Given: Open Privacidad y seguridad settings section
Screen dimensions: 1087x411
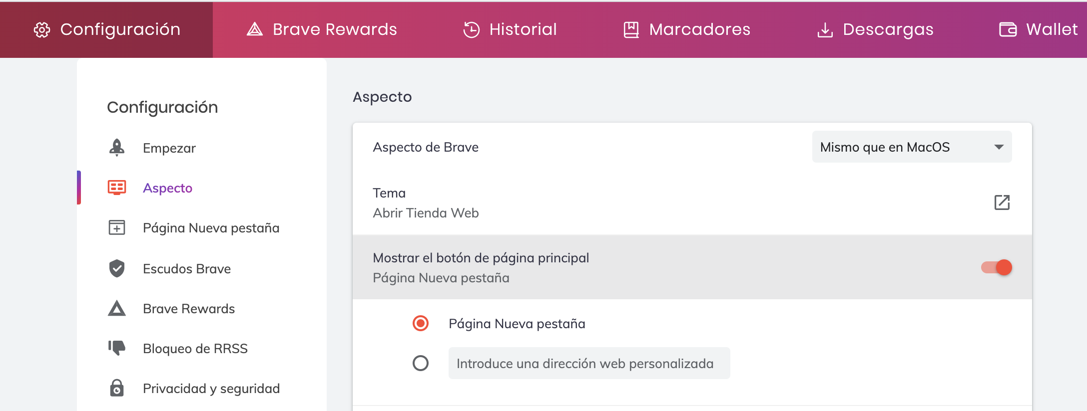Looking at the screenshot, I should (x=211, y=389).
